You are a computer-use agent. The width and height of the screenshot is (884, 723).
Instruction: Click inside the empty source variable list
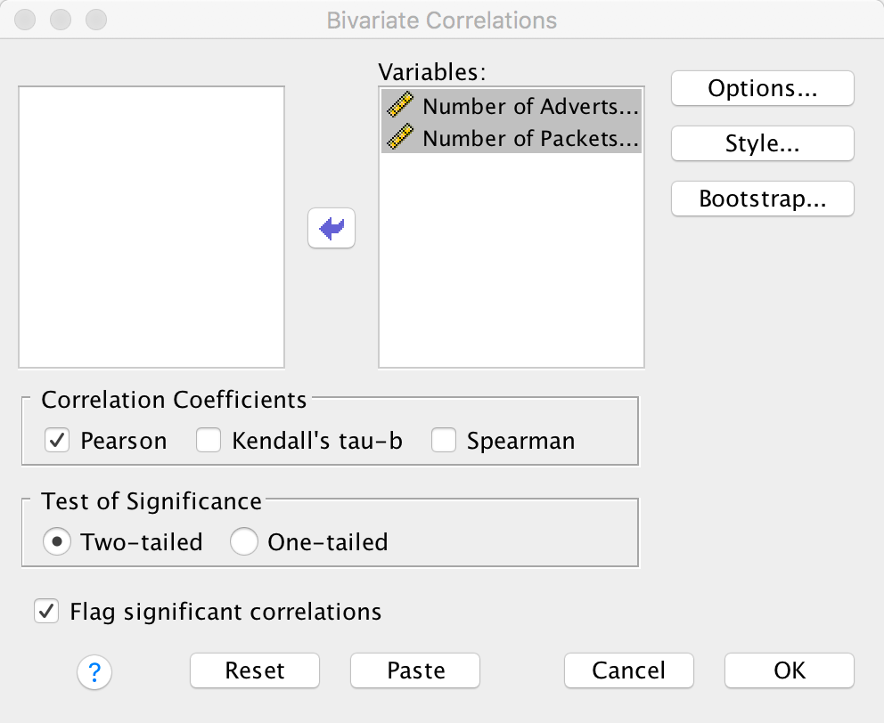pos(151,227)
